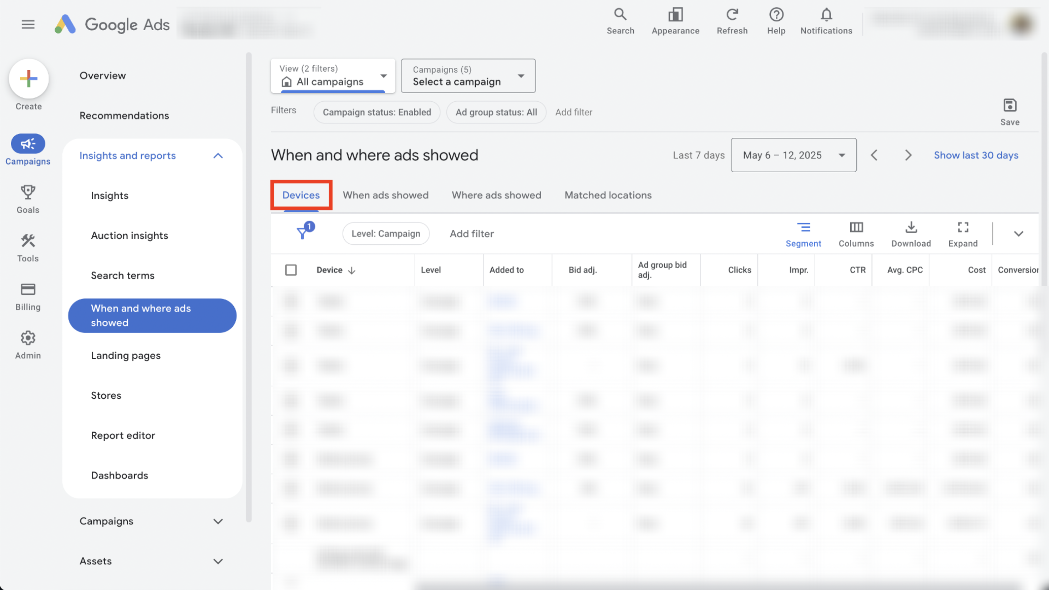Click the Google Ads logo
Viewport: 1049px width, 590px height.
pos(112,24)
